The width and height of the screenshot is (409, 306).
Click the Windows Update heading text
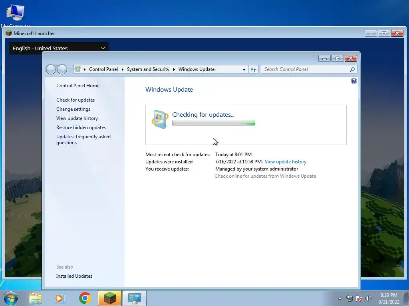pos(169,90)
